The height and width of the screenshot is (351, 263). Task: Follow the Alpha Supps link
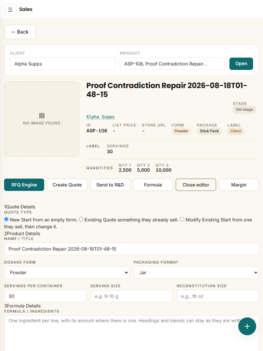pos(100,117)
